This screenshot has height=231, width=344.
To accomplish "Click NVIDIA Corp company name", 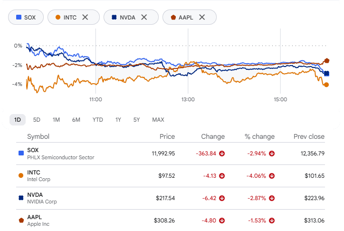I will click(42, 202).
